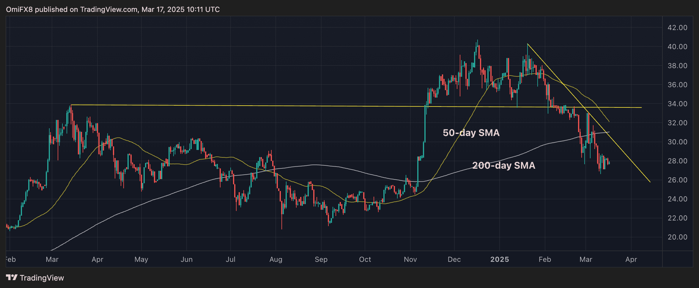Click the 38.00 price axis label

[678, 66]
